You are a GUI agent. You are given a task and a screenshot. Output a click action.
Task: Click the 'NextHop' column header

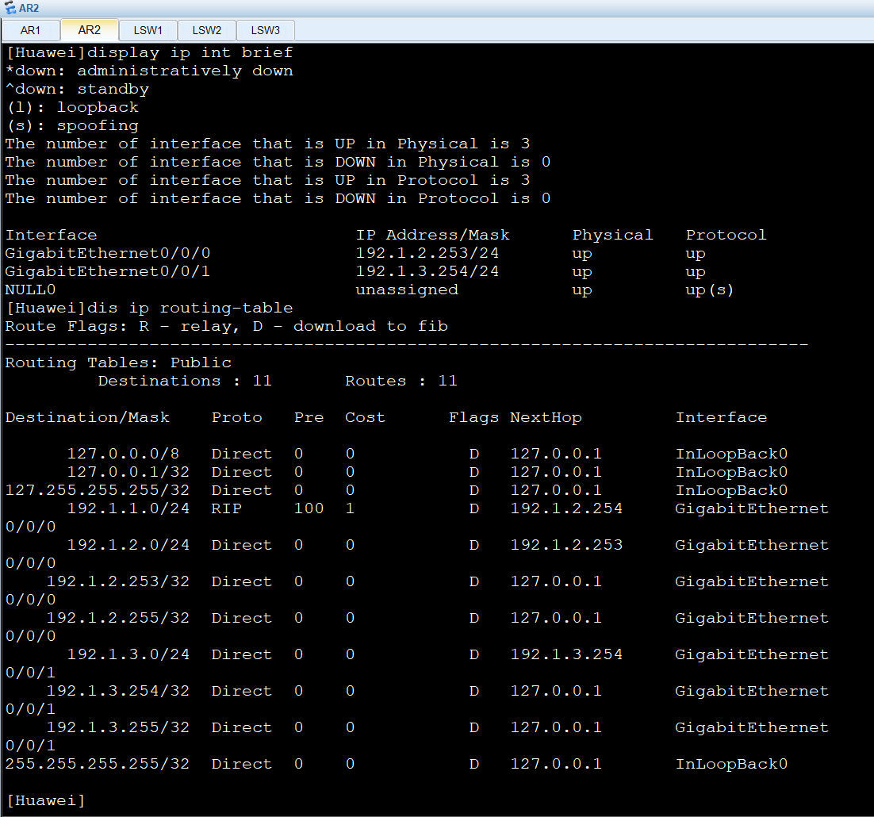pos(546,417)
